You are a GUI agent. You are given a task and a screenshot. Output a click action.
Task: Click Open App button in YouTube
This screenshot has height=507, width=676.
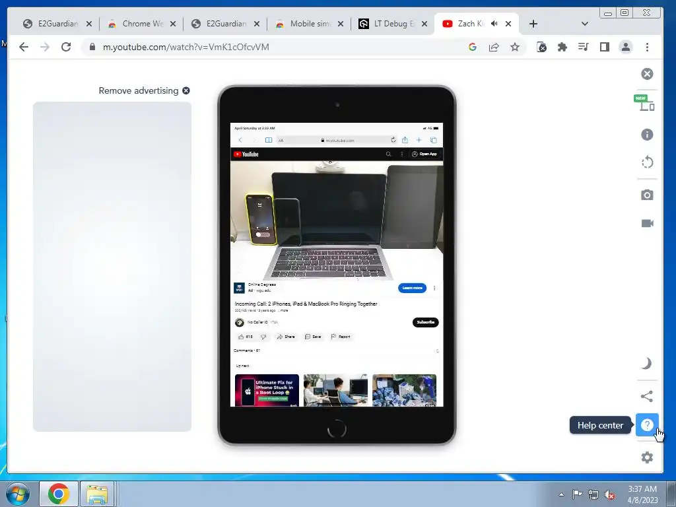(424, 154)
